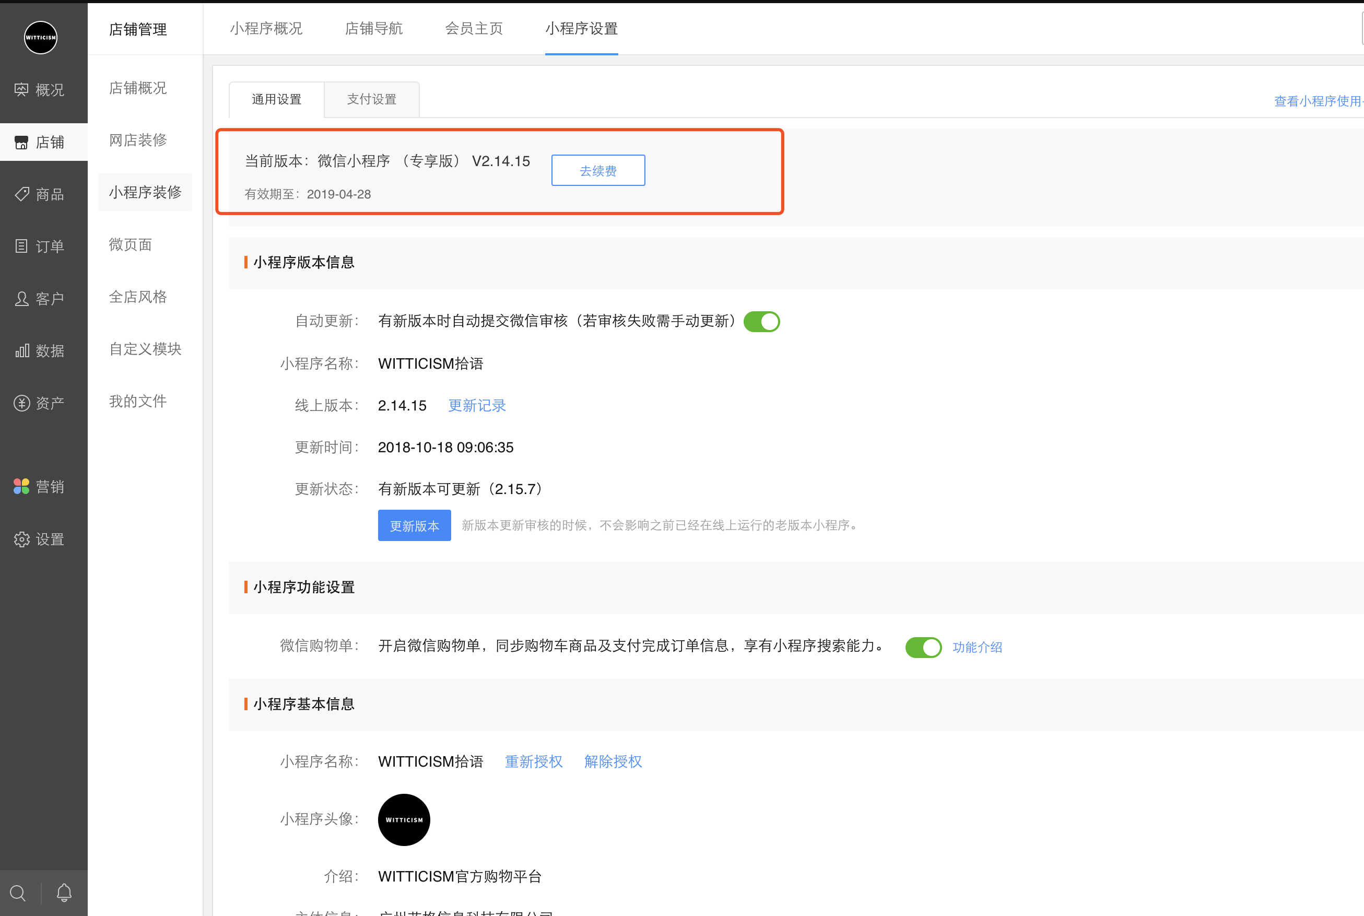This screenshot has height=916, width=1364.
Task: Open the 数据 bar chart icon
Action: coord(21,351)
